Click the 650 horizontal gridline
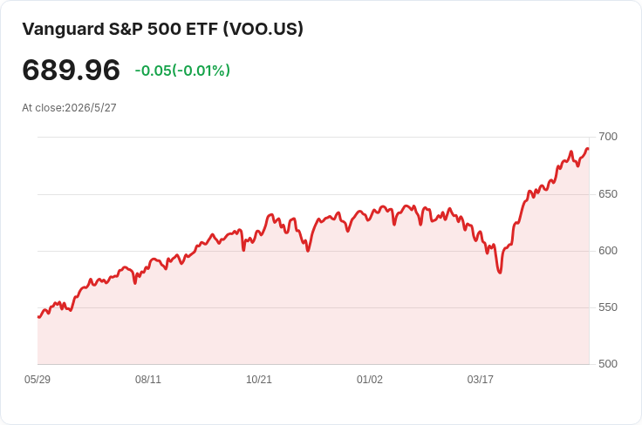This screenshot has height=425, width=642. tap(313, 194)
